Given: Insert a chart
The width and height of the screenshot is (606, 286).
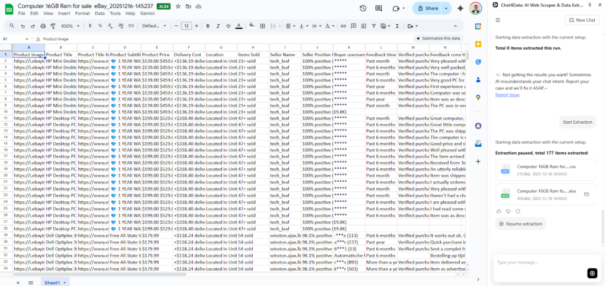Looking at the screenshot, I should tap(364, 26).
